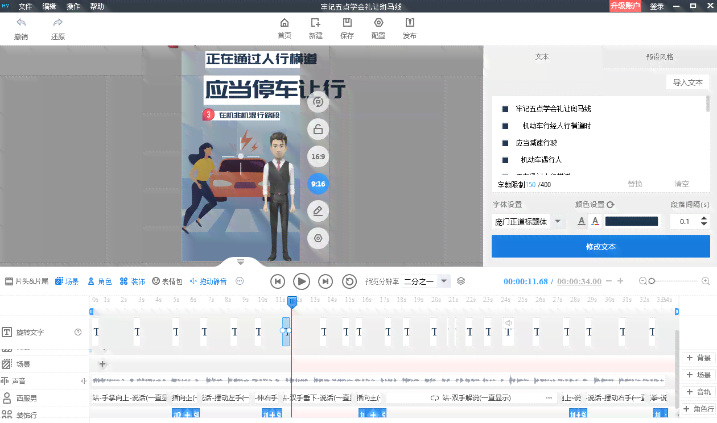Select the 装饰 toolbar item

(132, 281)
